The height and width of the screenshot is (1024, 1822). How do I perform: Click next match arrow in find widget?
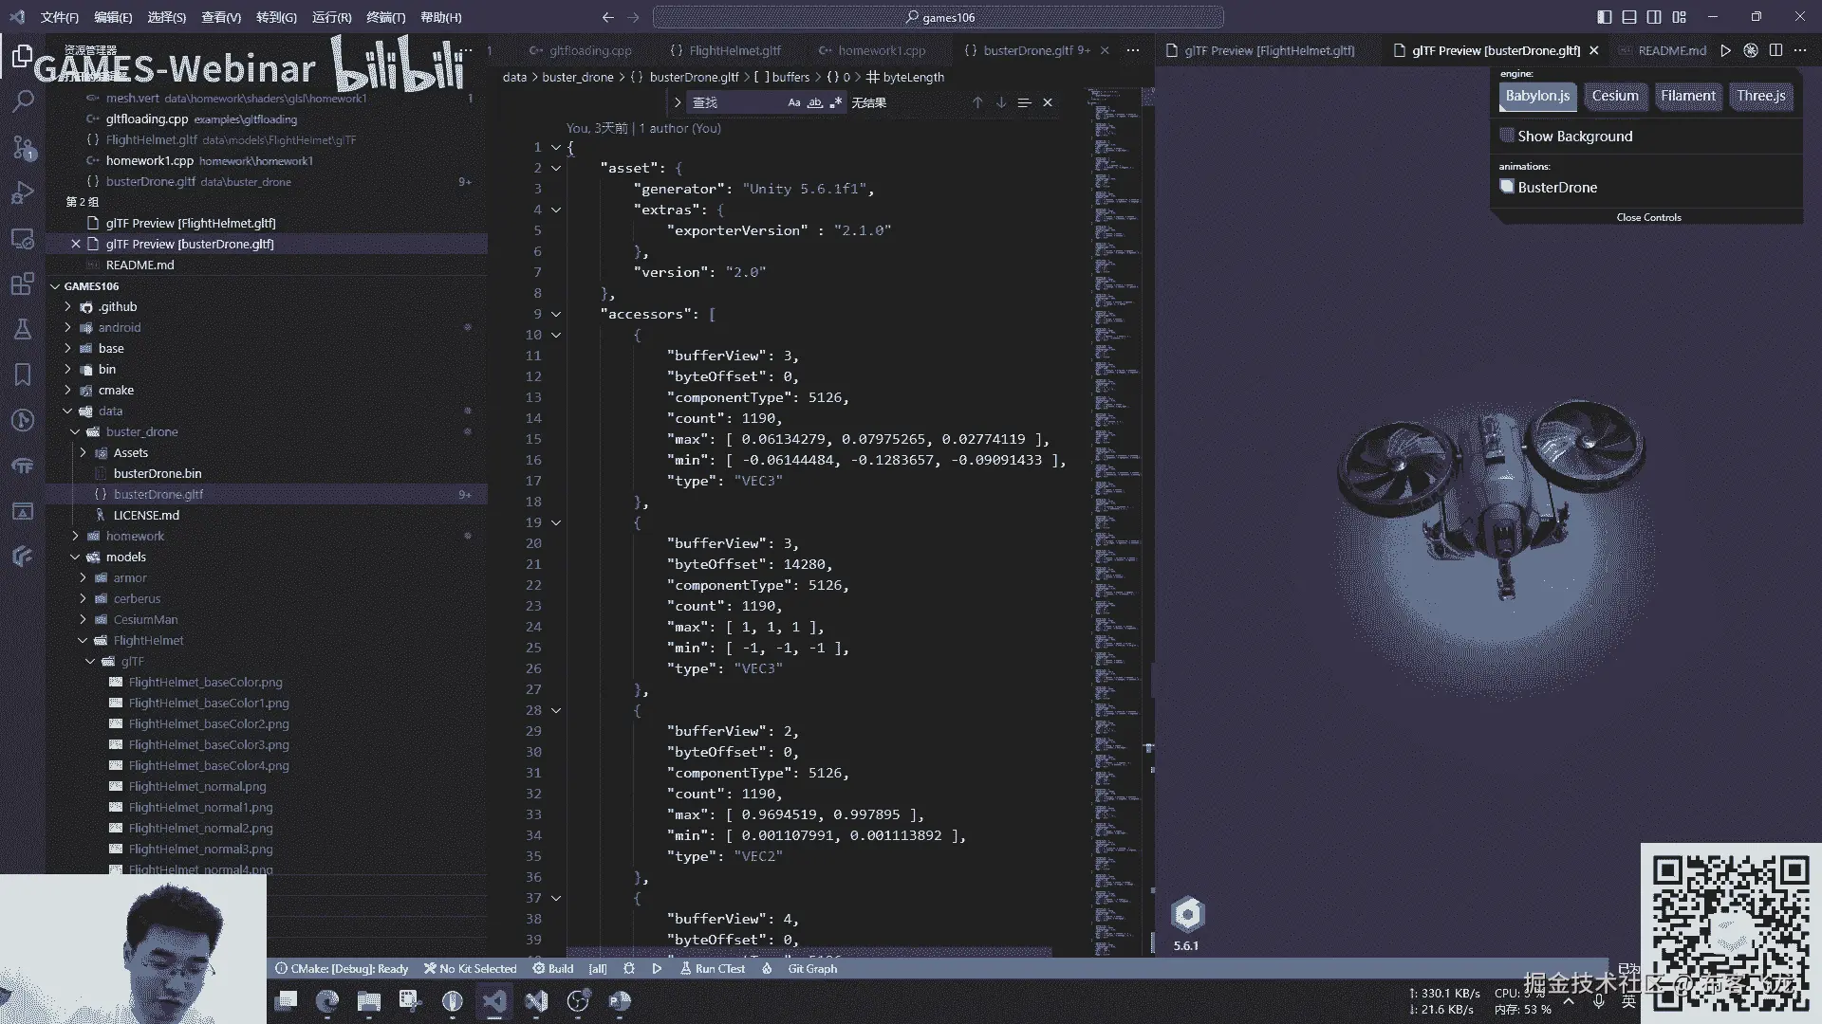click(1001, 102)
